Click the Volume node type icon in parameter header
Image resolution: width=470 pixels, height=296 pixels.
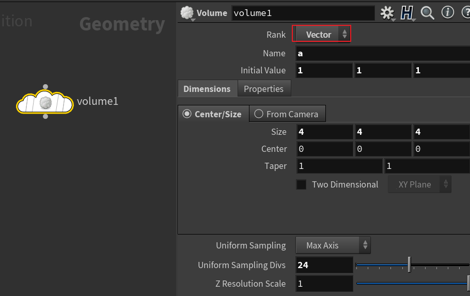(x=187, y=13)
